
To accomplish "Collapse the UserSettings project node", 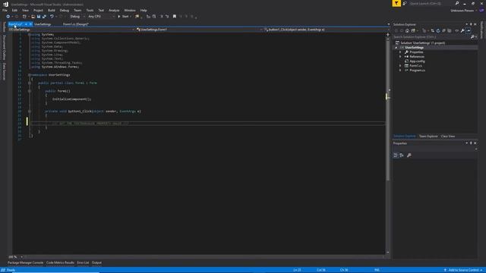I will [396, 48].
